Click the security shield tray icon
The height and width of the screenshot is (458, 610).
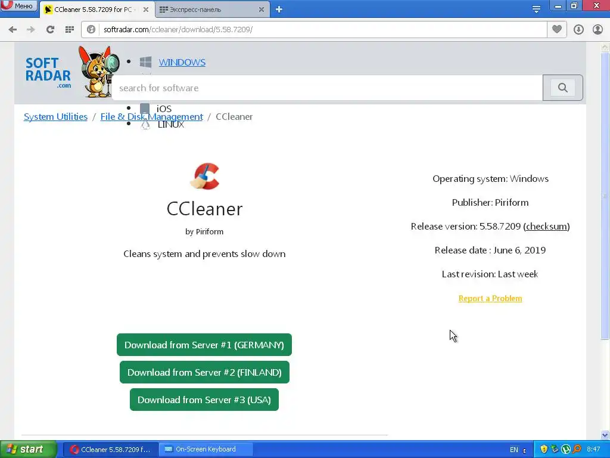(544, 450)
